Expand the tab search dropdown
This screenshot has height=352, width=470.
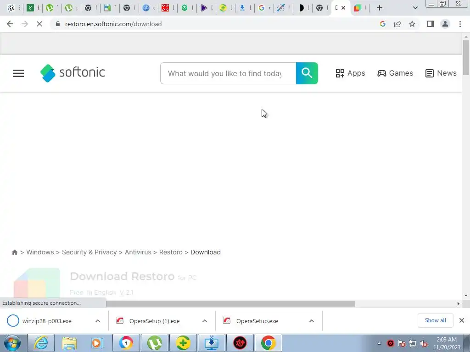[x=415, y=8]
